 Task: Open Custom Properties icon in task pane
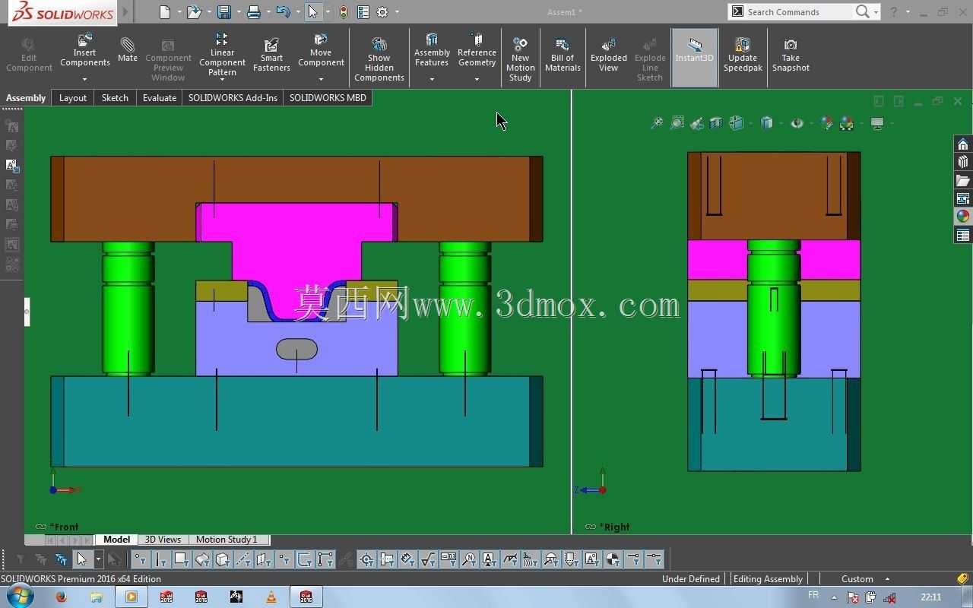(962, 236)
